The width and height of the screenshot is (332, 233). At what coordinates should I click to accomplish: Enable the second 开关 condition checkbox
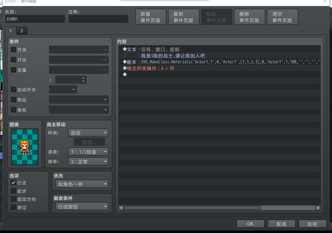click(13, 60)
